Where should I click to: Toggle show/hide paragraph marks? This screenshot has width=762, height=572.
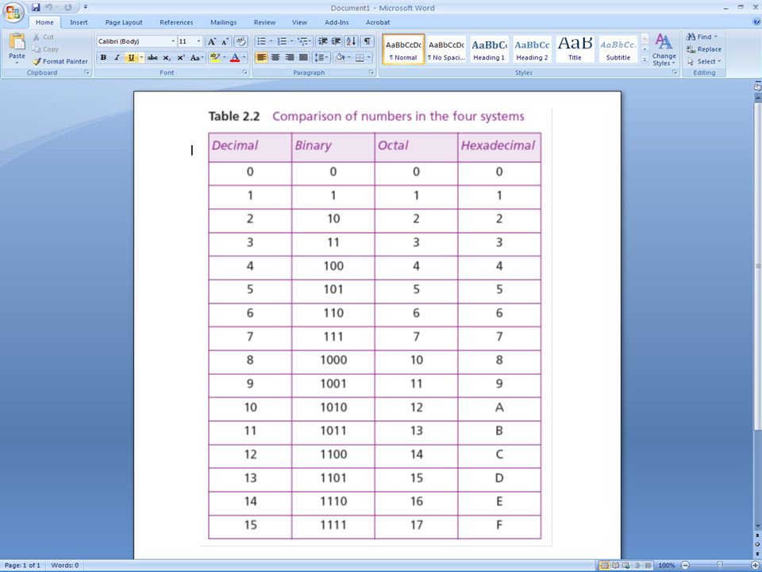pos(367,41)
